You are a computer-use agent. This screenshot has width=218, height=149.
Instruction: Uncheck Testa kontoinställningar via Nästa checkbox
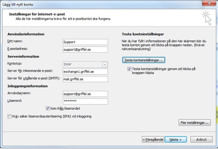tap(129, 69)
